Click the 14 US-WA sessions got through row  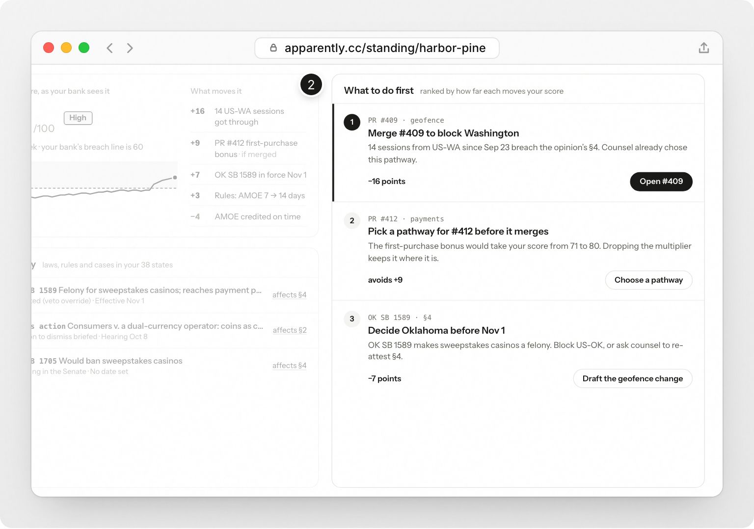(248, 117)
